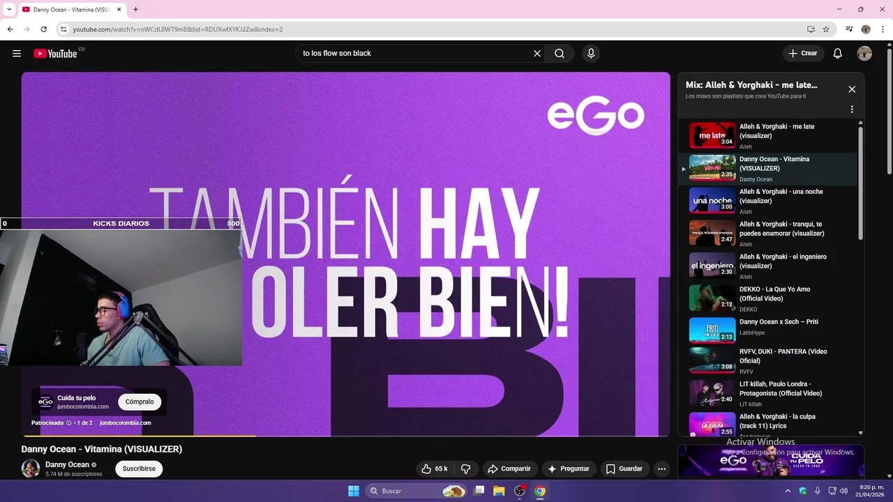The image size is (893, 502).
Task: Play RVFV, DUKI - PANTERA from the mix
Action: tap(767, 361)
